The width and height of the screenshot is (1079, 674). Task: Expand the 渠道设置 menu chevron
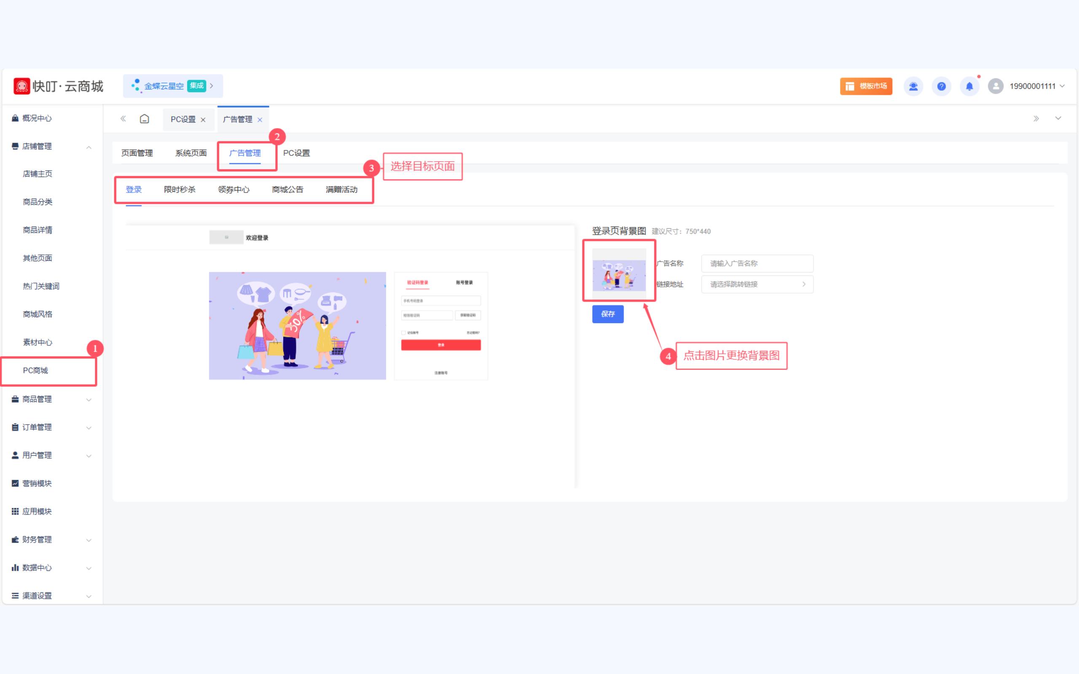pos(89,596)
